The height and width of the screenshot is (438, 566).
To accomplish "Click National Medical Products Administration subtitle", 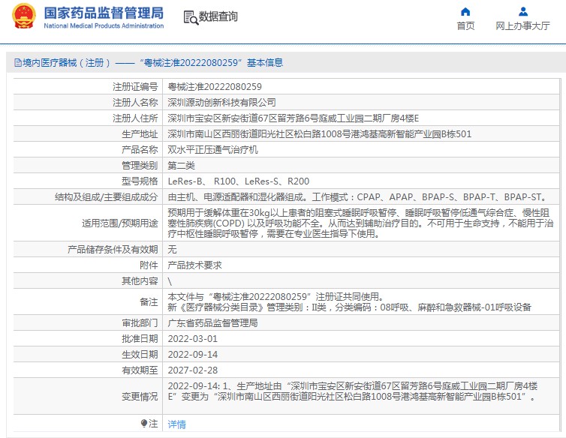I will pyautogui.click(x=104, y=25).
